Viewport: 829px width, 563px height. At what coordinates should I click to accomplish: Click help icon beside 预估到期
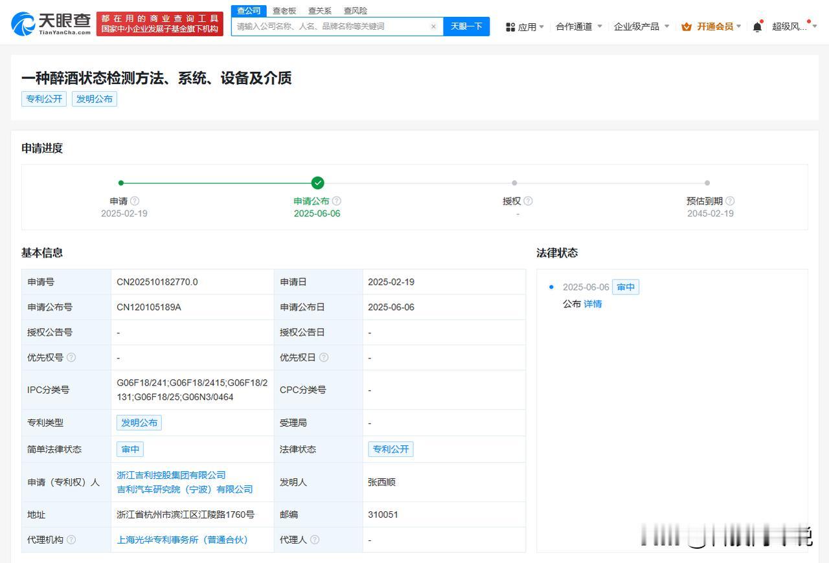tap(730, 201)
